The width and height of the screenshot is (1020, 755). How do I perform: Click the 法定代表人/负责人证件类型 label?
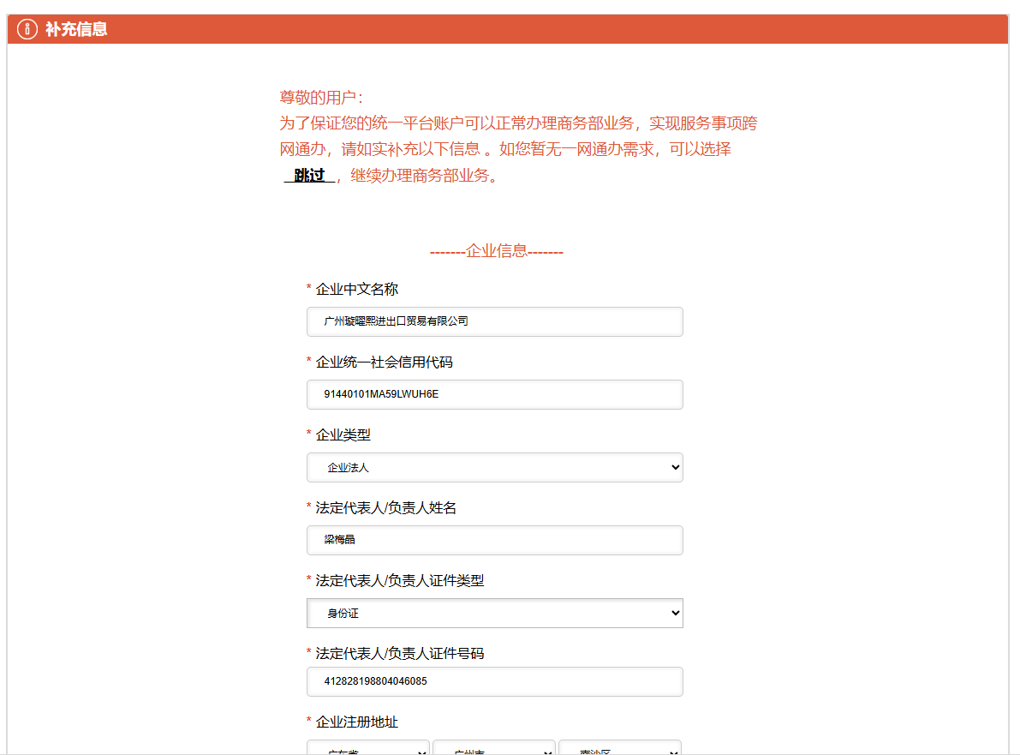coord(399,581)
